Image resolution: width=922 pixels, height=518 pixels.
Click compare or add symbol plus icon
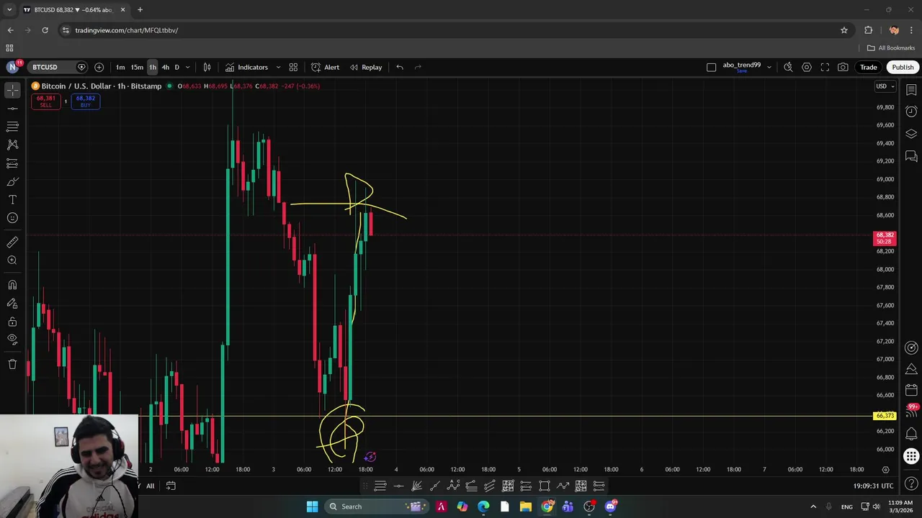99,67
